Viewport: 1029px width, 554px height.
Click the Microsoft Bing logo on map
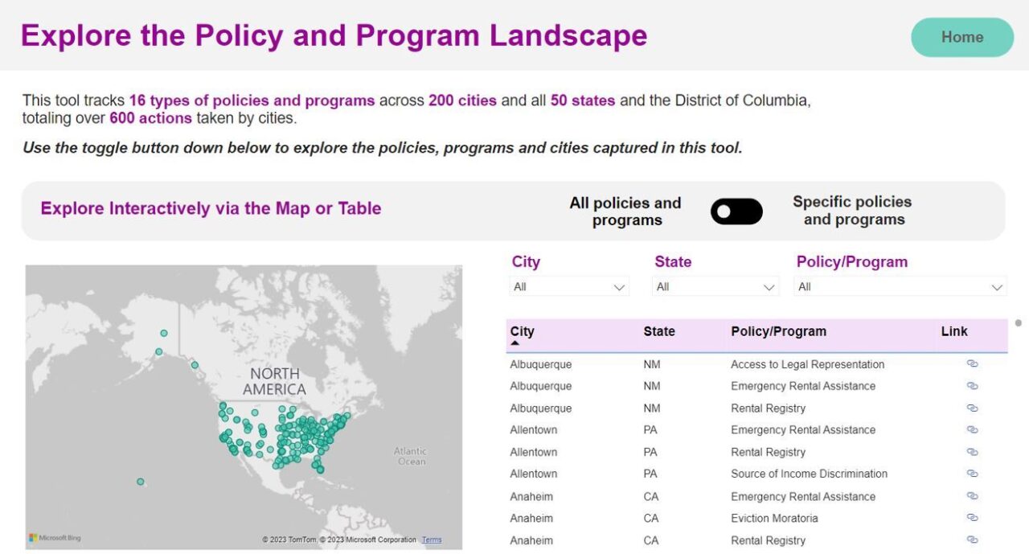click(55, 538)
